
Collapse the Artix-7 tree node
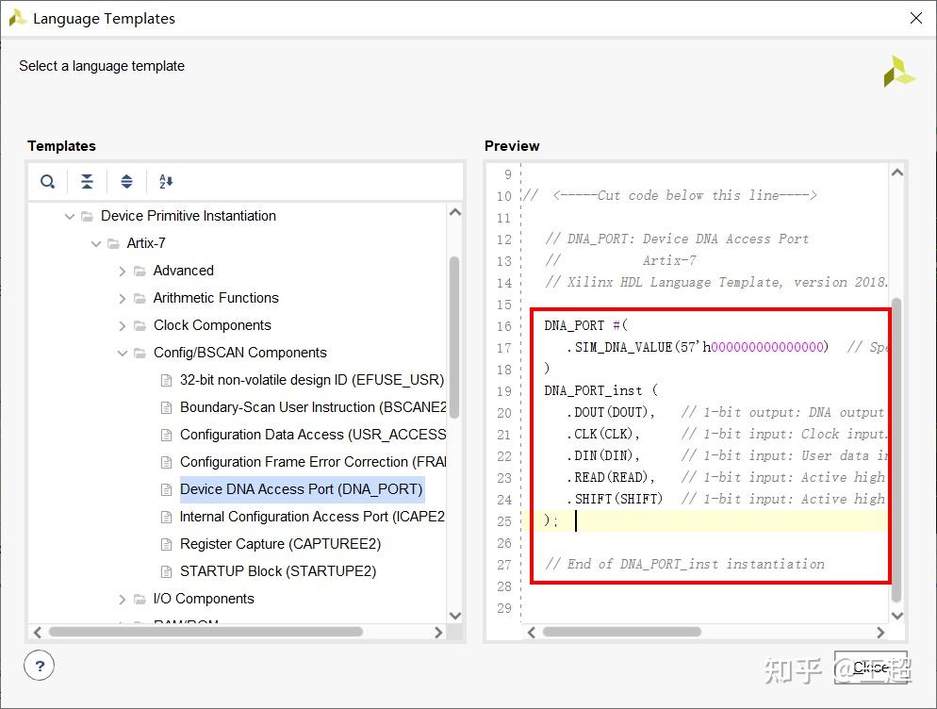click(95, 244)
